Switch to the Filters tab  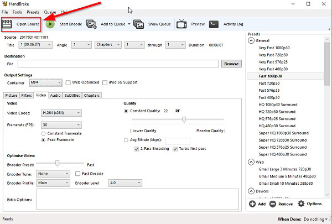pos(27,96)
